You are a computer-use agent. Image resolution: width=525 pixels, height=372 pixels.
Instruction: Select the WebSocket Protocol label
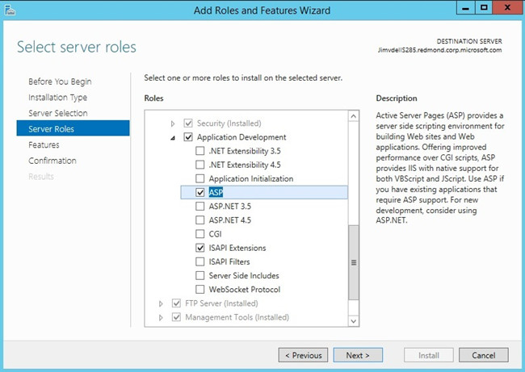[x=245, y=290]
